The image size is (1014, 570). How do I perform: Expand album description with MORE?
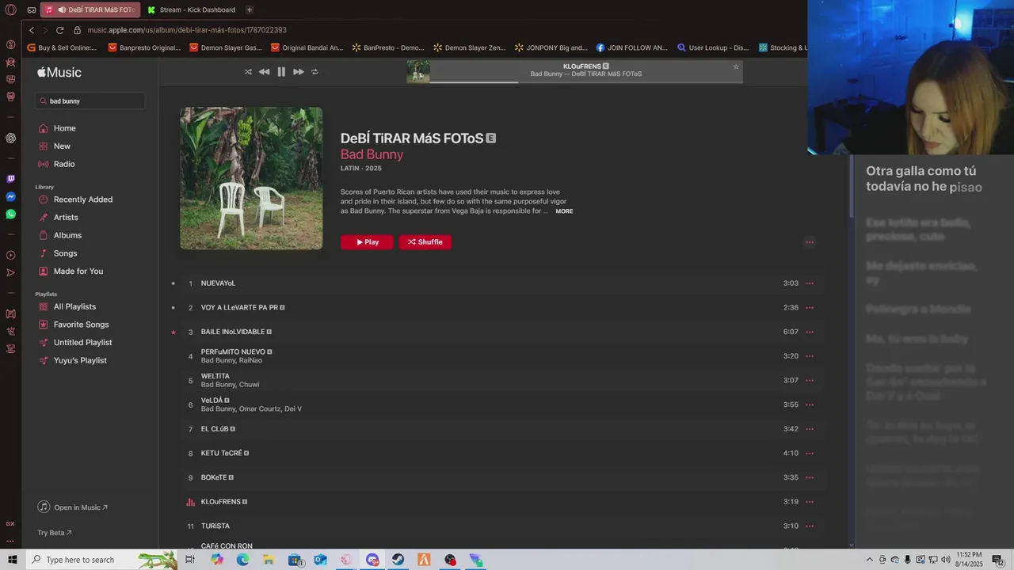tap(564, 211)
